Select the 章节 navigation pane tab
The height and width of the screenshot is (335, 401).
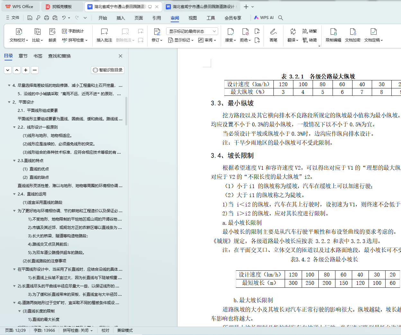[x=23, y=56]
